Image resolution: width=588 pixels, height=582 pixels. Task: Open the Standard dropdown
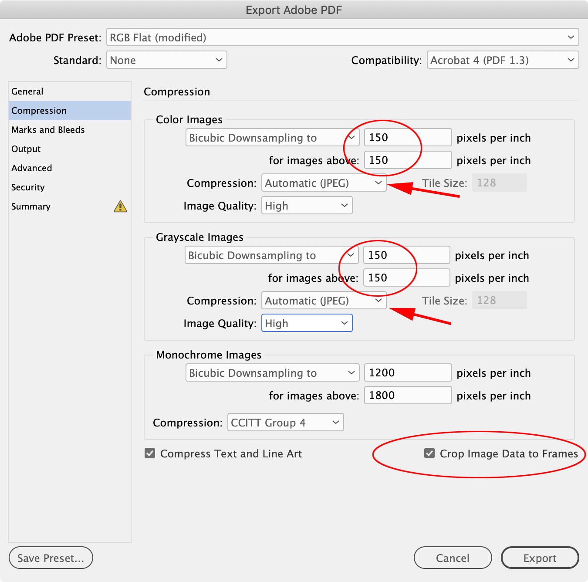(166, 60)
